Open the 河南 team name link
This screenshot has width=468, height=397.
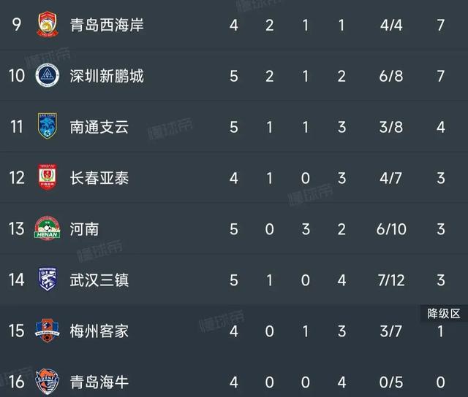point(84,229)
